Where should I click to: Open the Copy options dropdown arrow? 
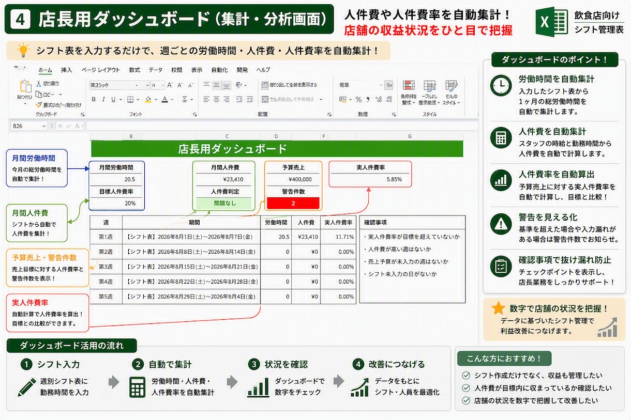61,95
